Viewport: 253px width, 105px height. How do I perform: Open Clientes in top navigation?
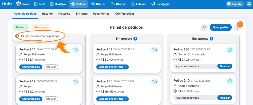click(x=118, y=4)
